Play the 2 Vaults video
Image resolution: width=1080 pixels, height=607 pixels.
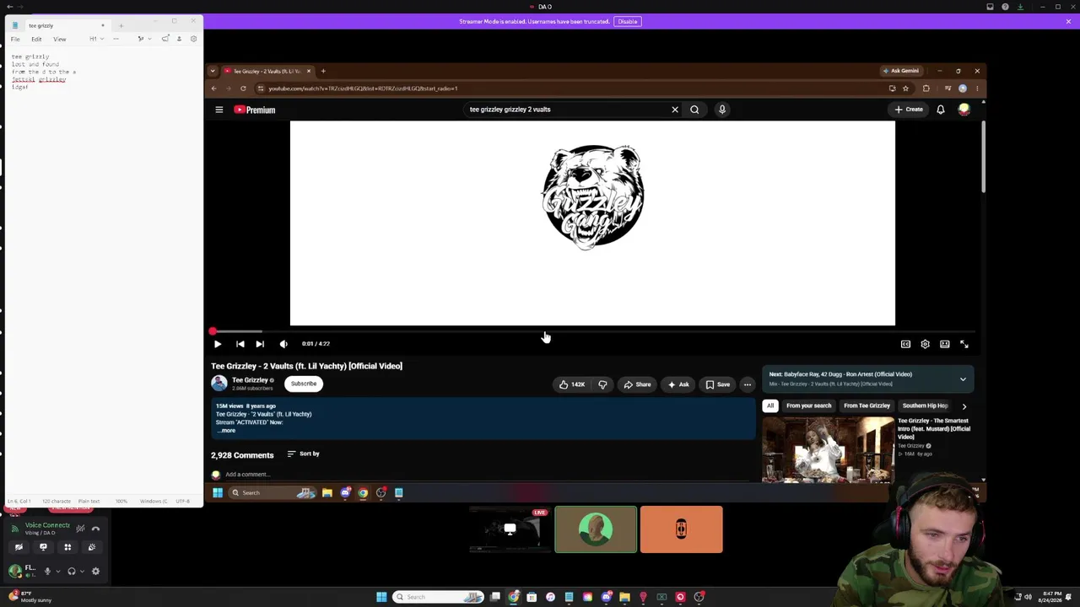coord(218,344)
